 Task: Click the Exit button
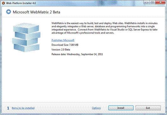coord(148,108)
